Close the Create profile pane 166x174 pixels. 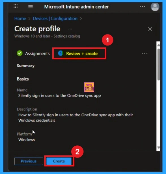[150, 29]
